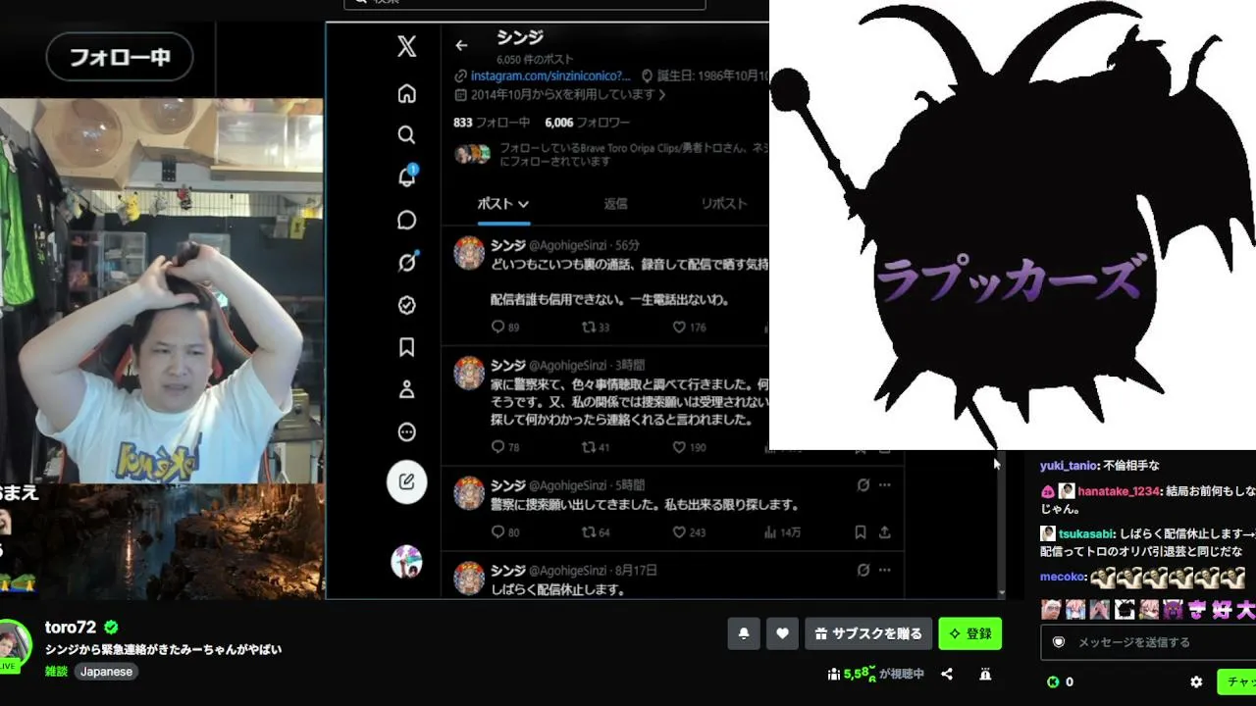Click the green チャット send button

pyautogui.click(x=1237, y=681)
